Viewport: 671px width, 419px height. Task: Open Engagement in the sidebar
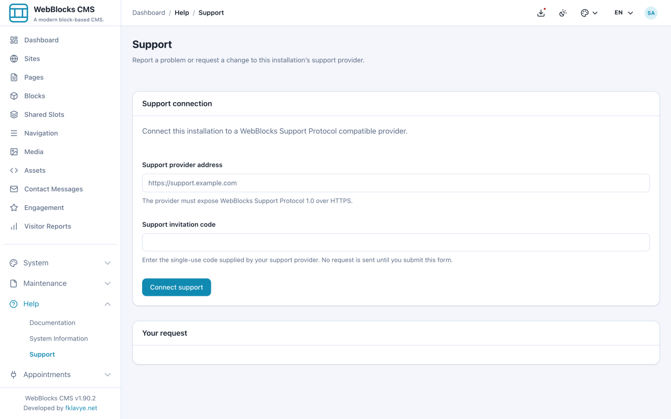[x=60, y=207]
